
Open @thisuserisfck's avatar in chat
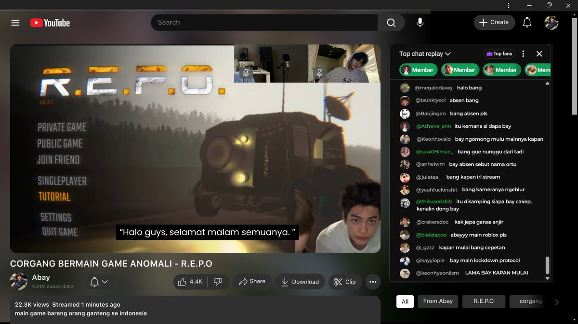click(x=405, y=203)
